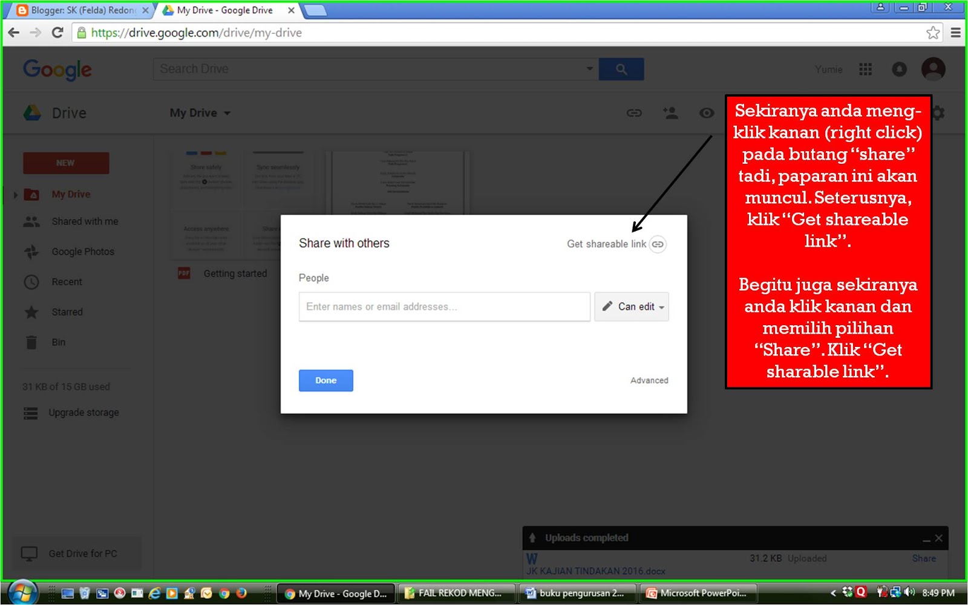
Task: Open the Windows Start orb
Action: click(x=22, y=594)
